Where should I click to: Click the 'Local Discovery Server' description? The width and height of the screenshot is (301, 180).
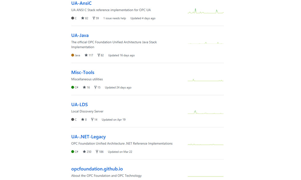coord(87,111)
